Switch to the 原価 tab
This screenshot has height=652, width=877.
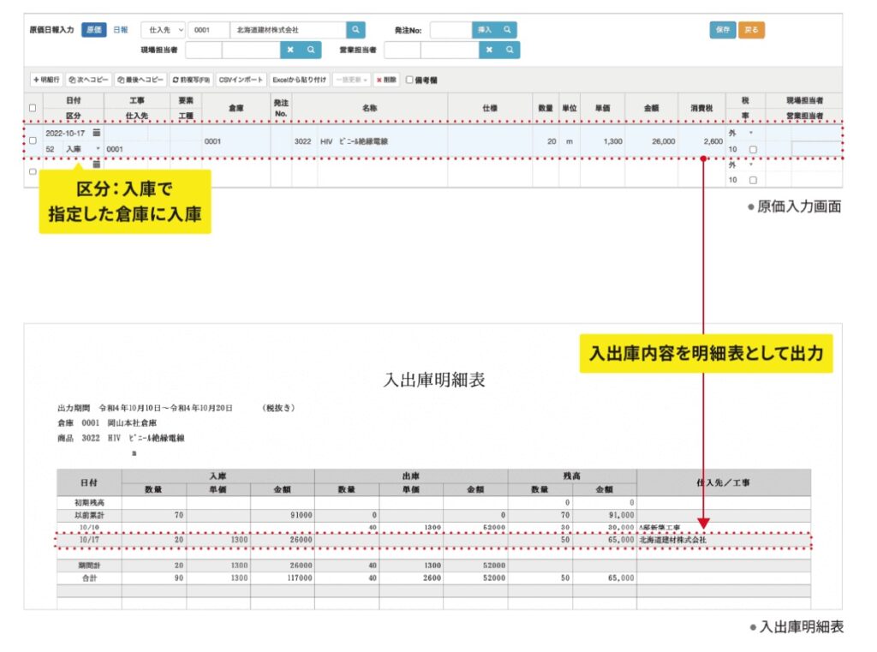(94, 30)
